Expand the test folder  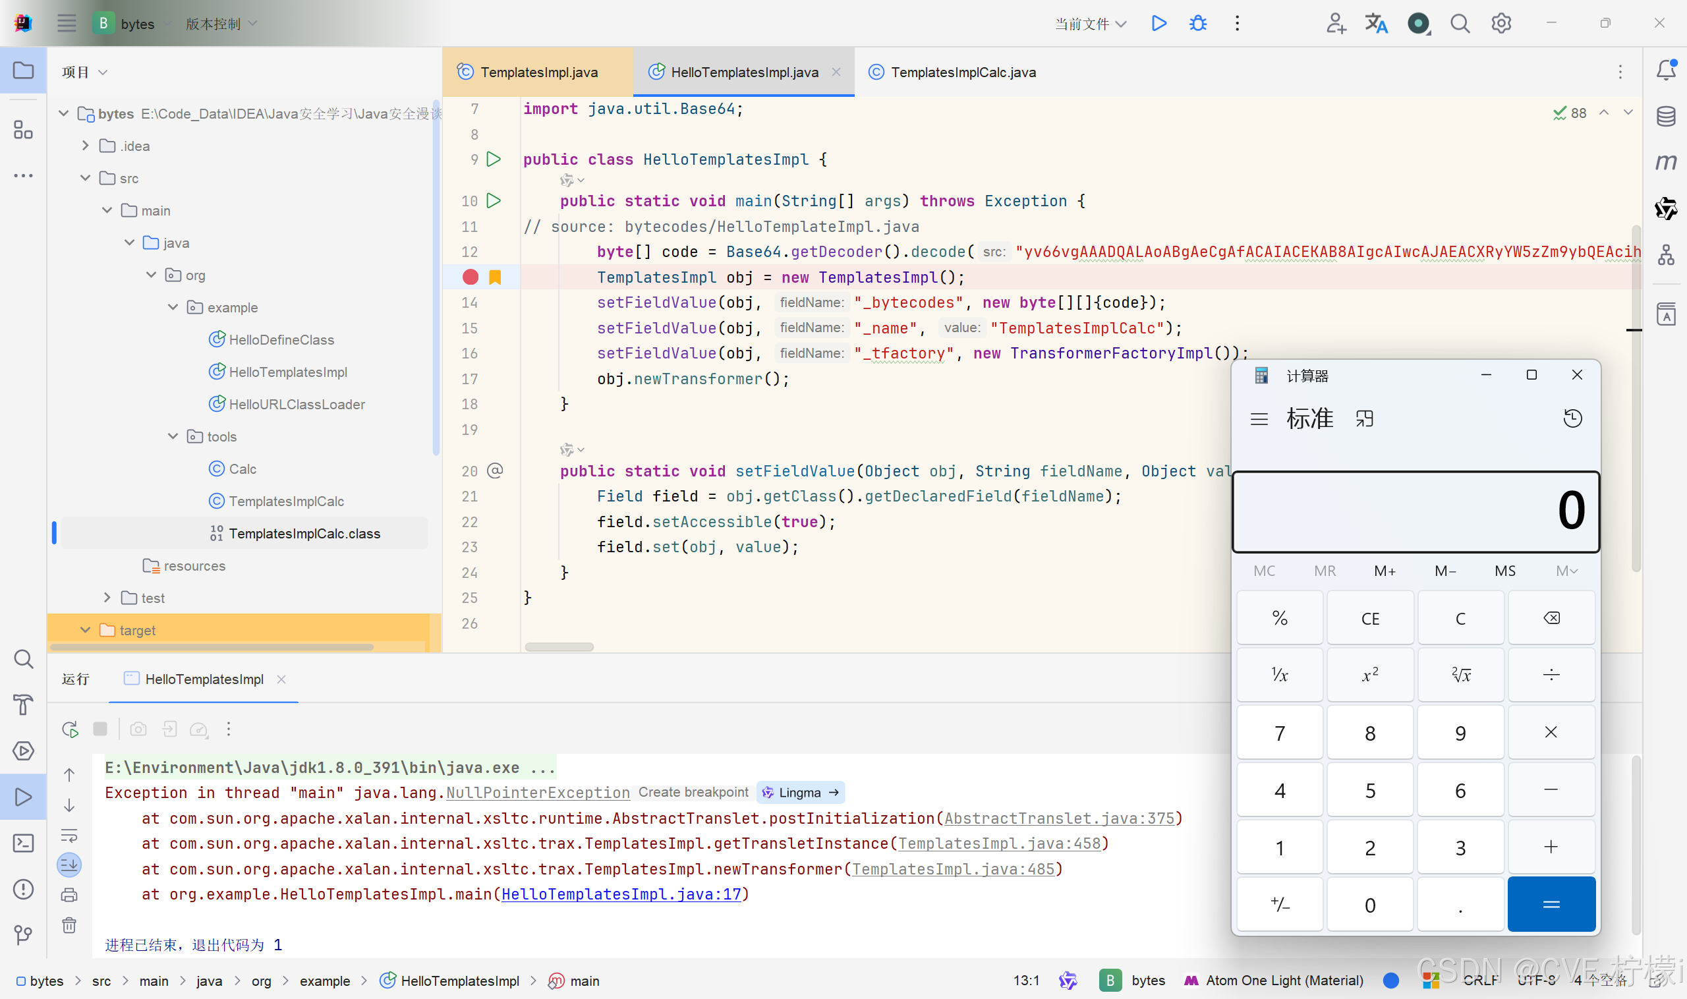pyautogui.click(x=106, y=598)
